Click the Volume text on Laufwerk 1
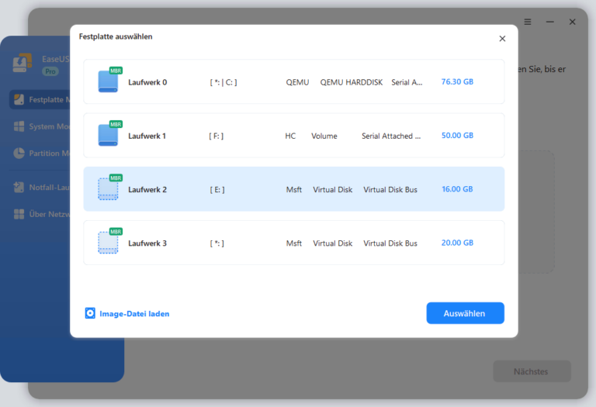Image resolution: width=596 pixels, height=407 pixels. [x=324, y=136]
